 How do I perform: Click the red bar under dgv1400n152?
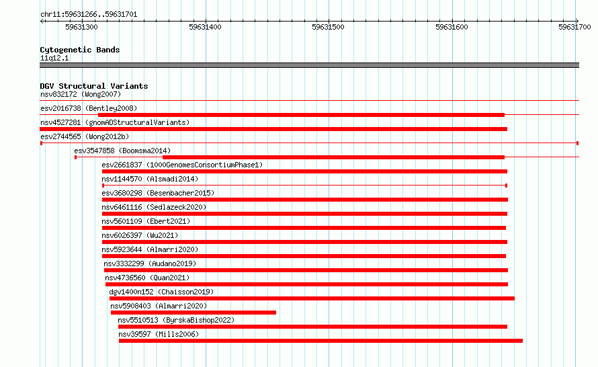pos(312,298)
